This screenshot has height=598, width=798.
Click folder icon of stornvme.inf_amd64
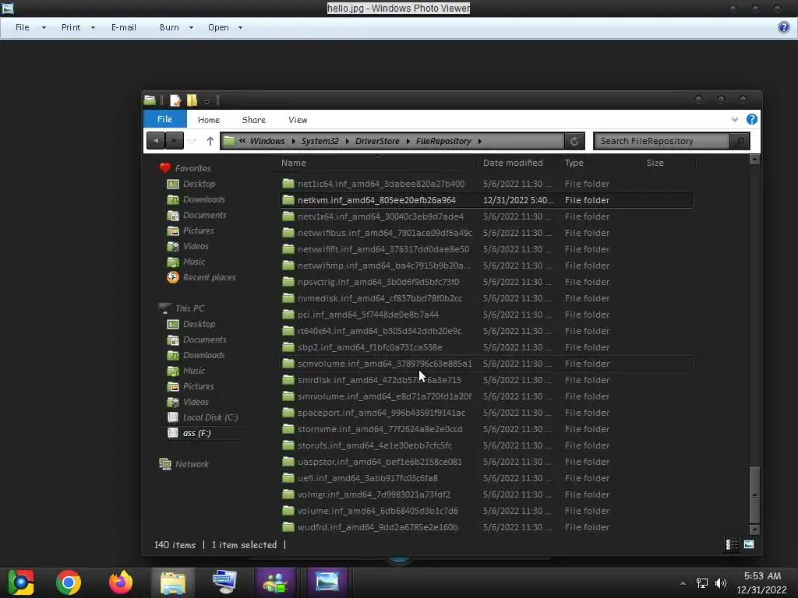click(x=288, y=429)
